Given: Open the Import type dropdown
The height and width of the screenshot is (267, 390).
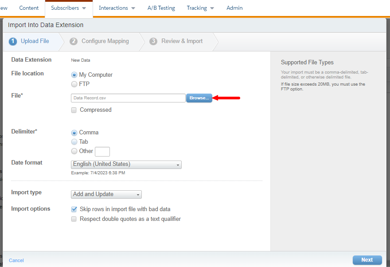Looking at the screenshot, I should pos(106,194).
